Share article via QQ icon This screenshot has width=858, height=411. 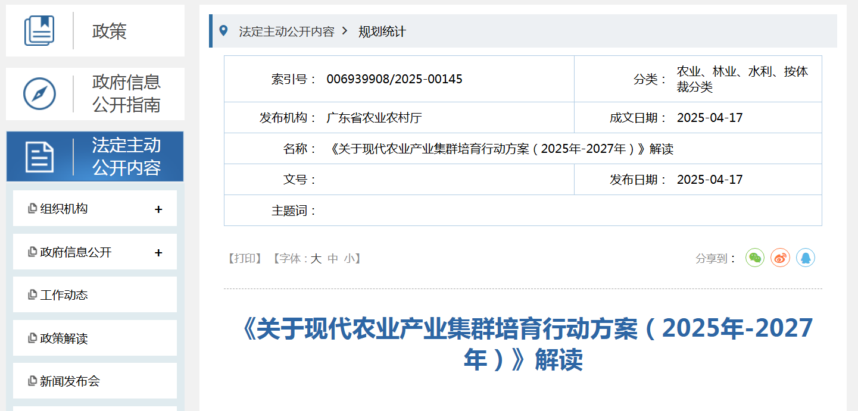tap(806, 258)
